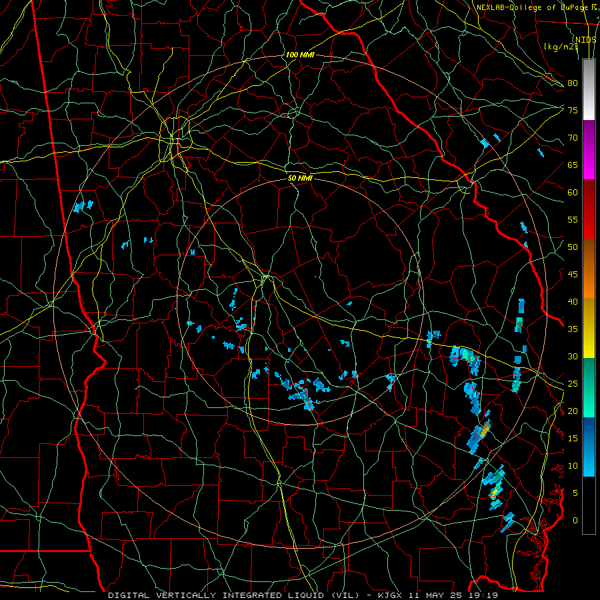Click the 65 value on the color scale
Image resolution: width=600 pixels, height=600 pixels.
coord(573,165)
